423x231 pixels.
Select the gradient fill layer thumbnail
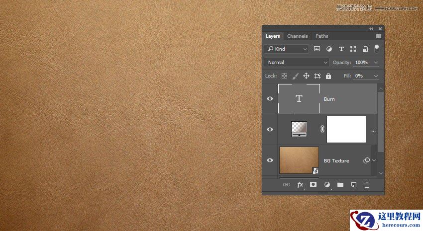[x=299, y=129]
